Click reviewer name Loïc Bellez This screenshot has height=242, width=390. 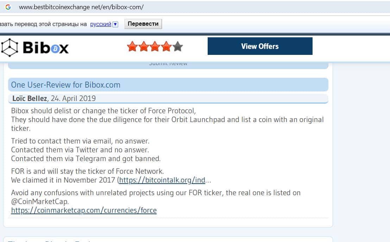pyautogui.click(x=29, y=98)
